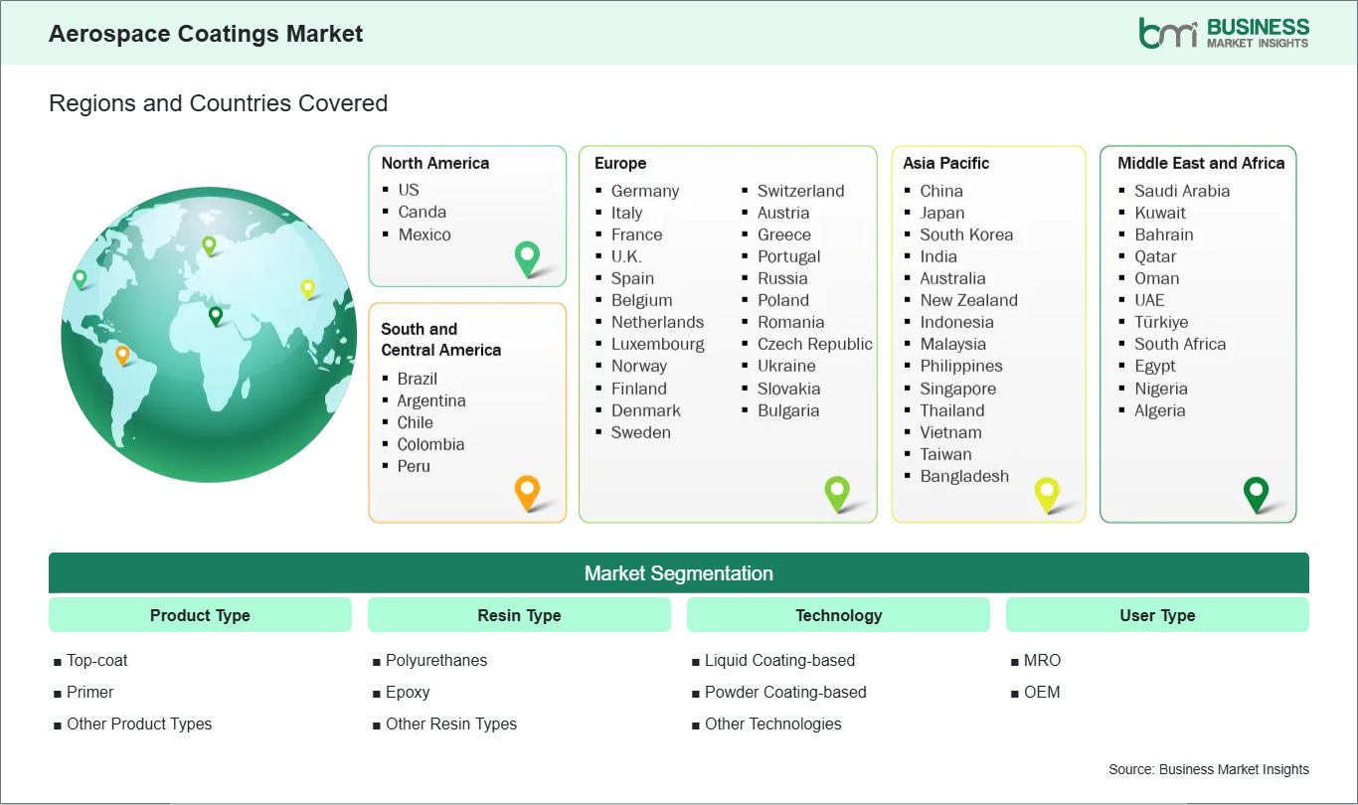Click the Market Segmentation banner
The width and height of the screenshot is (1358, 805).
coord(679,572)
